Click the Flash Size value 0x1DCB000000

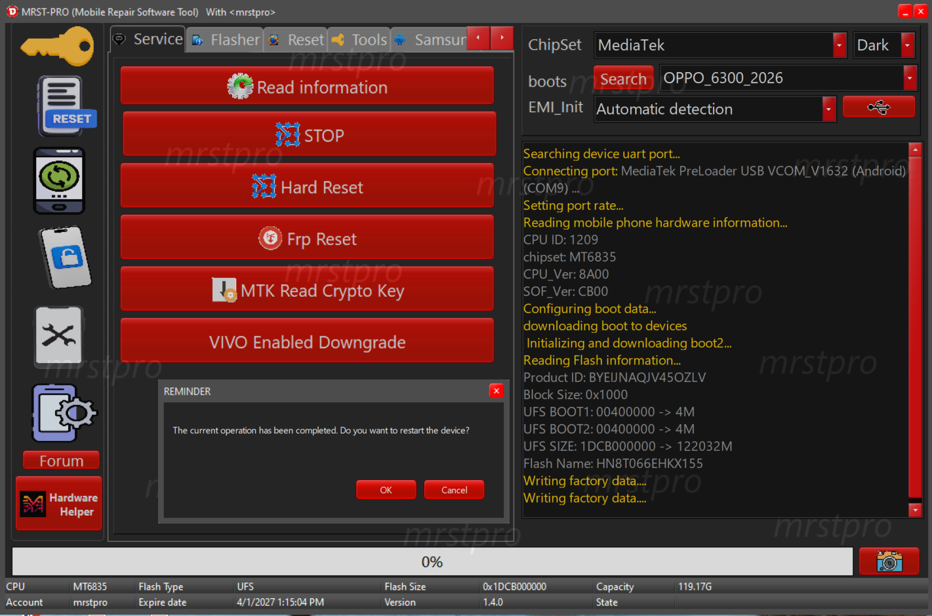click(514, 587)
